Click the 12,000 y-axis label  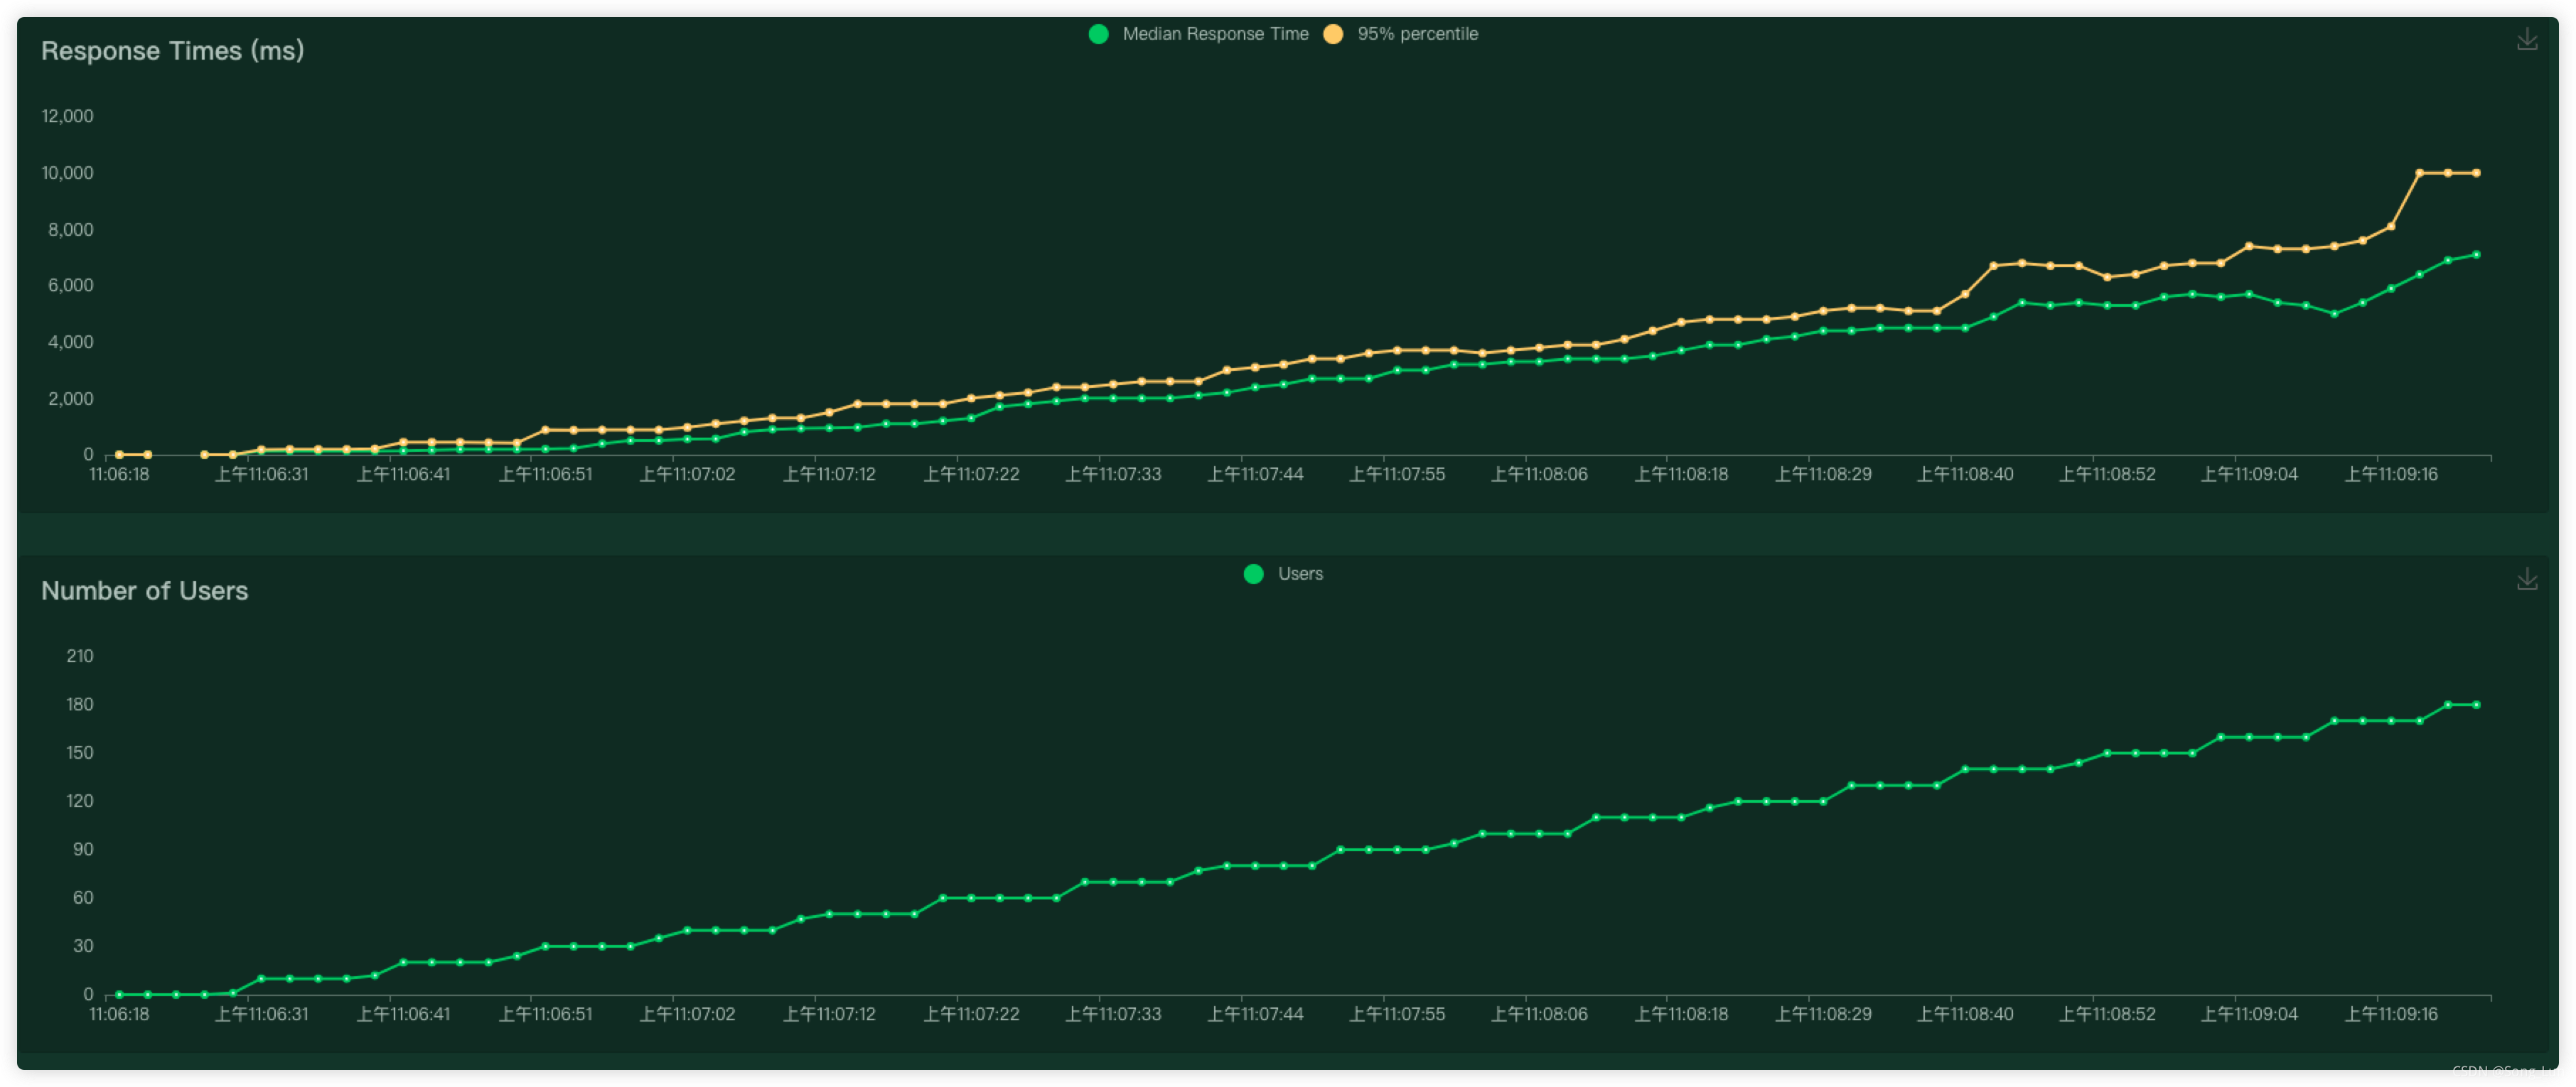tap(67, 116)
